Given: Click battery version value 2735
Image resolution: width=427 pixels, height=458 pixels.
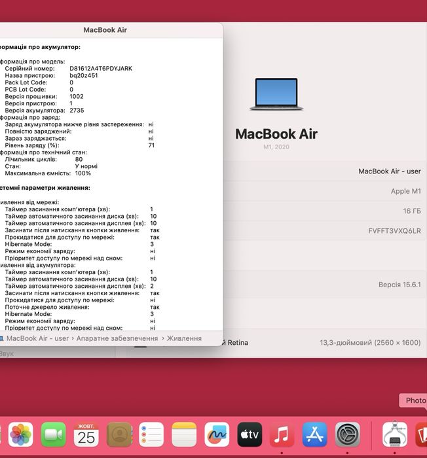Looking at the screenshot, I should [77, 111].
